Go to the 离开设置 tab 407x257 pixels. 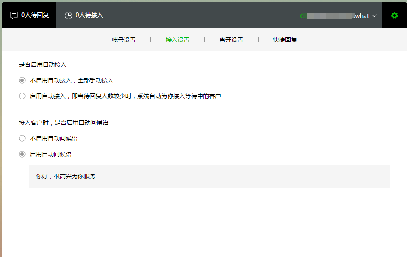[x=231, y=40]
